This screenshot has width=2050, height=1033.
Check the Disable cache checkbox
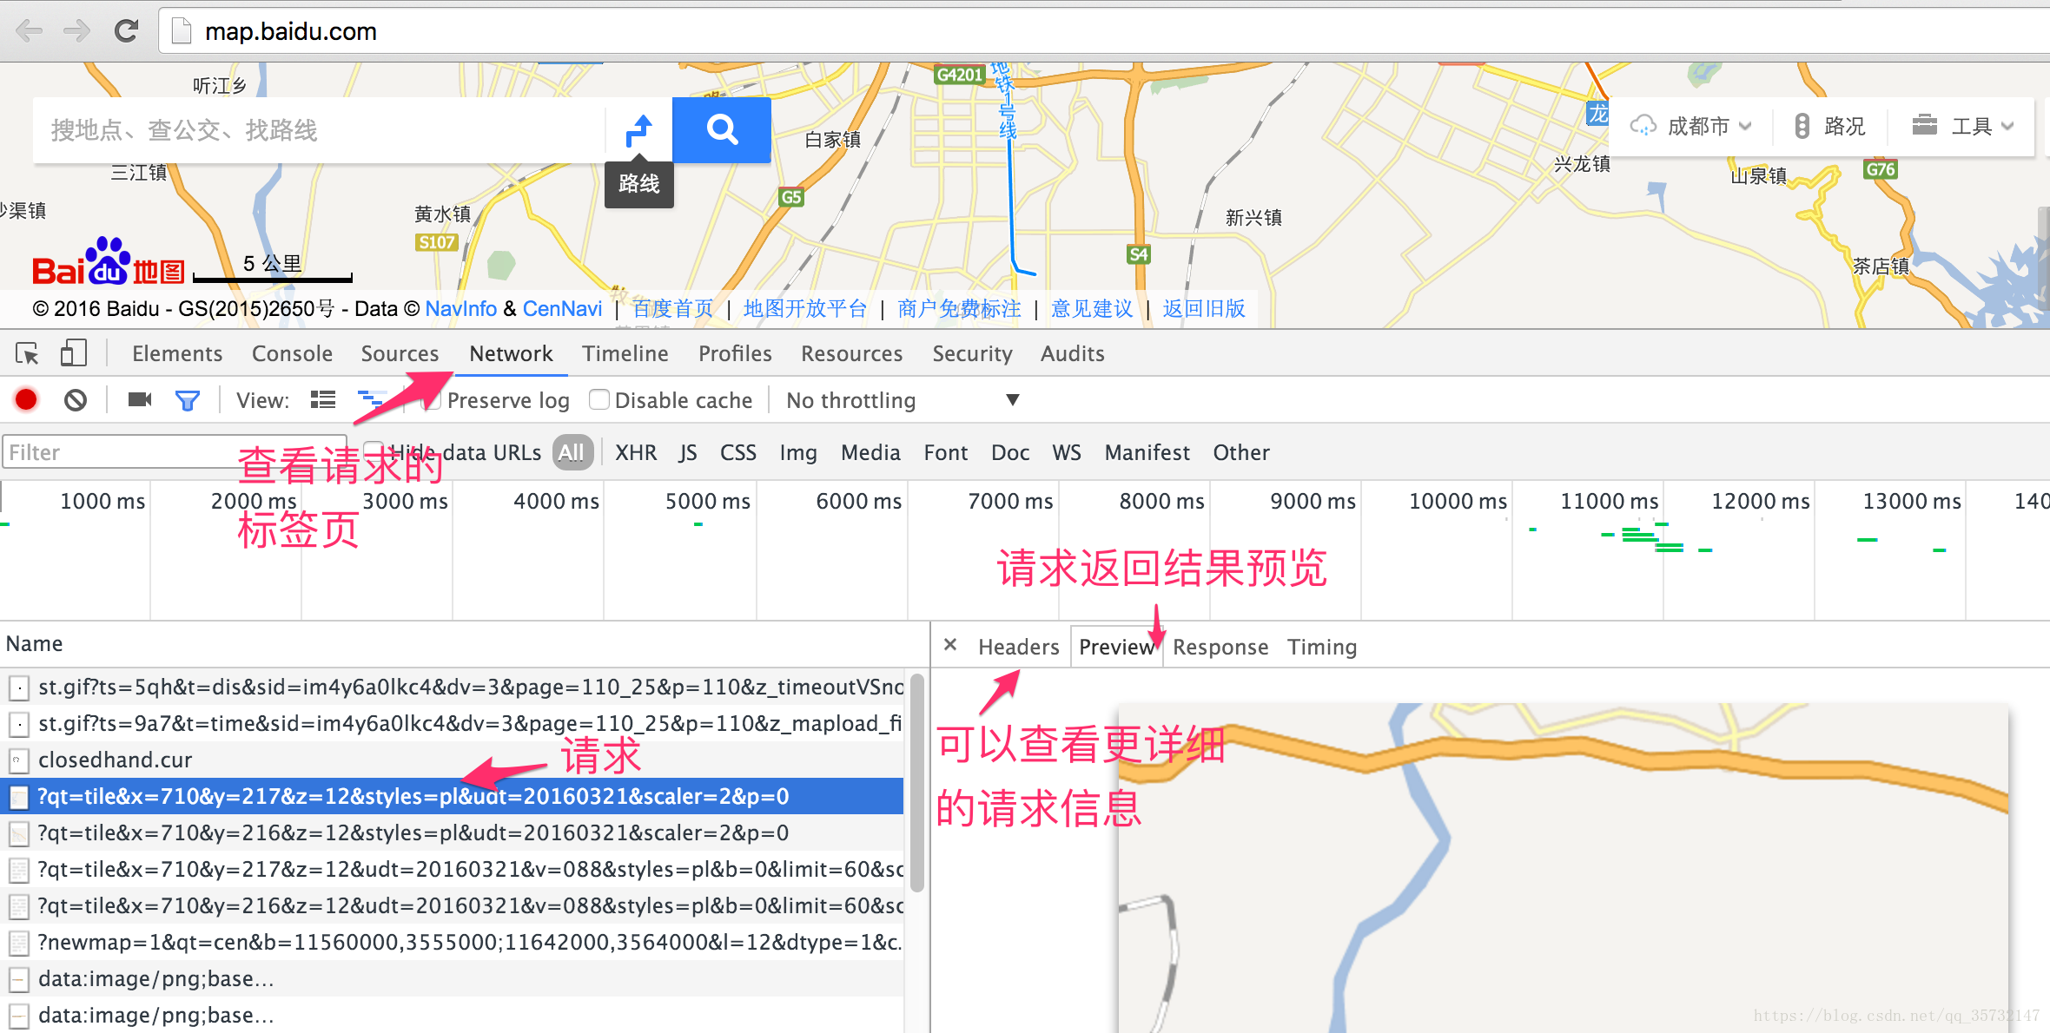point(598,400)
